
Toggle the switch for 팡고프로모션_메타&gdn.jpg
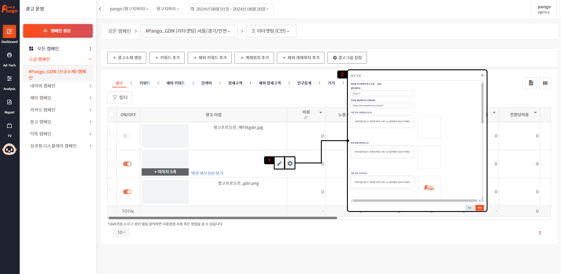point(127,136)
